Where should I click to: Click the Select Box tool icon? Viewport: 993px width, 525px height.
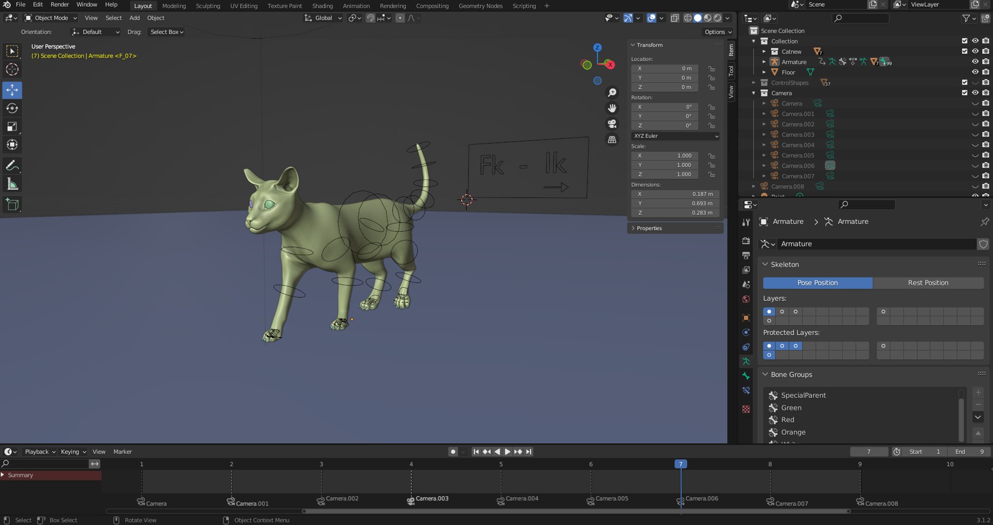12,51
